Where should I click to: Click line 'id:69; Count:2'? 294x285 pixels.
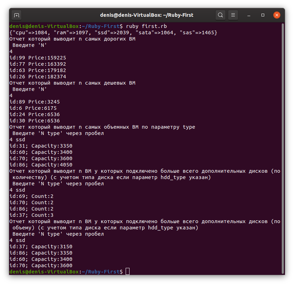coord(31,196)
